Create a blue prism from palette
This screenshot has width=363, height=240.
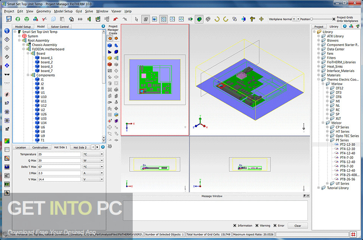pyautogui.click(x=116, y=45)
